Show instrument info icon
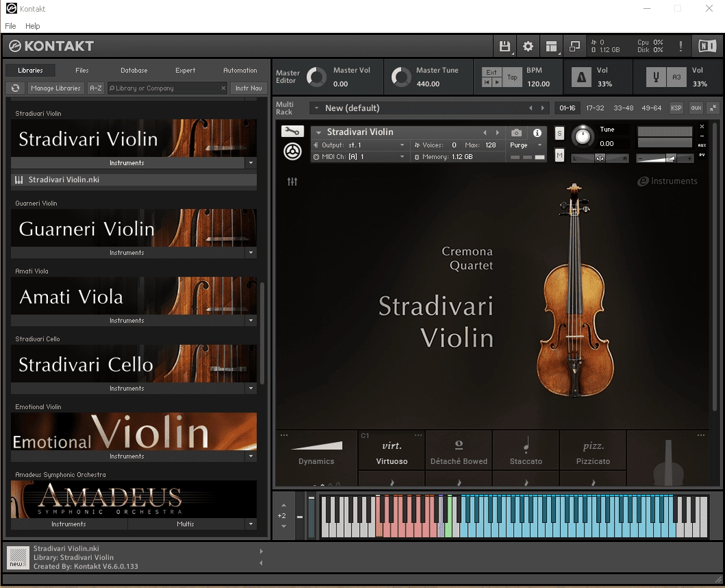This screenshot has height=588, width=725. [537, 133]
